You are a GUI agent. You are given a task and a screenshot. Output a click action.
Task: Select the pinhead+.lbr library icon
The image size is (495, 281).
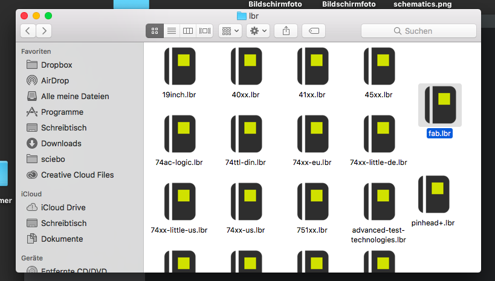[x=434, y=194]
